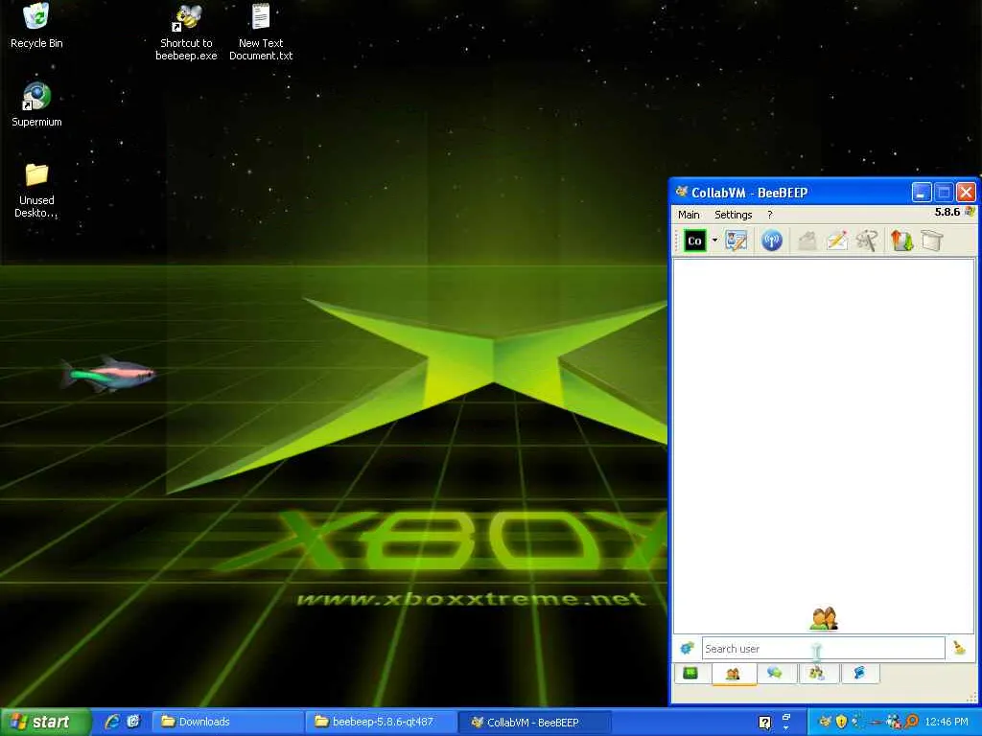
Task: Click 'CollabVM - BeeBEEP' taskbar button
Action: (x=534, y=722)
